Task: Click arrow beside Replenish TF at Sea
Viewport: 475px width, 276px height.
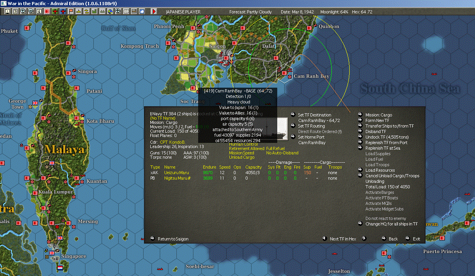Action: click(360, 148)
